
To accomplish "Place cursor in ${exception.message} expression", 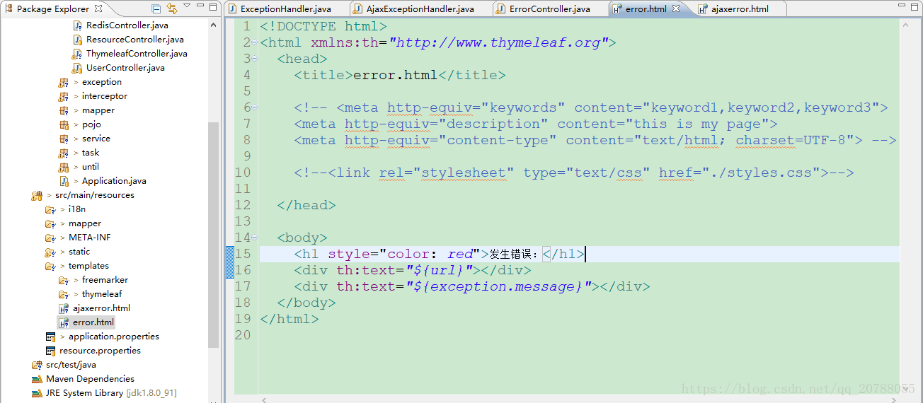I will pyautogui.click(x=498, y=286).
